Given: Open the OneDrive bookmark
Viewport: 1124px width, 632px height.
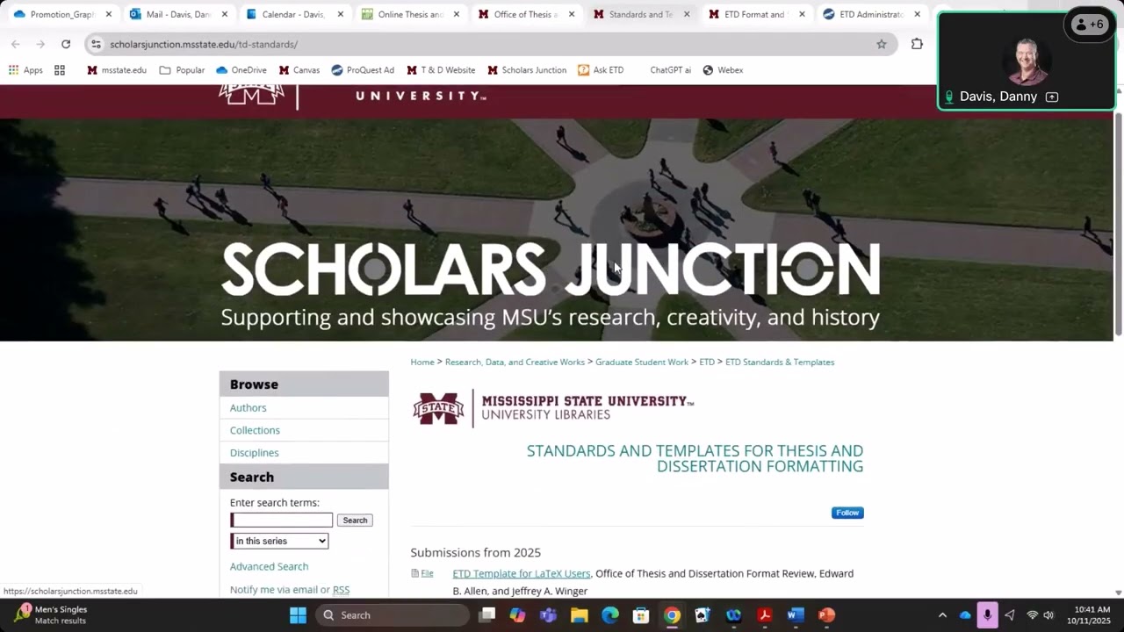Looking at the screenshot, I should [x=241, y=70].
